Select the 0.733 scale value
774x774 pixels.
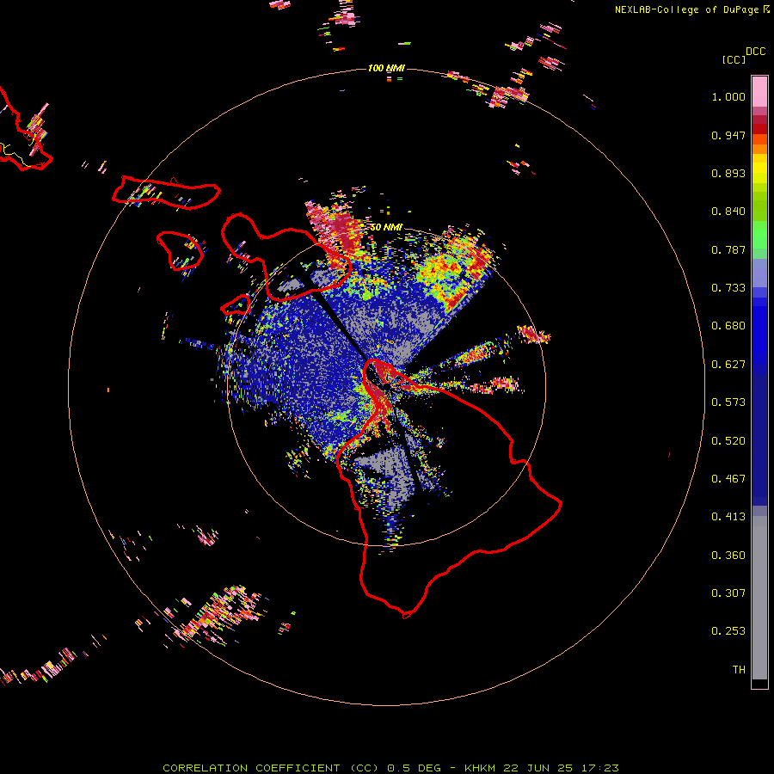click(728, 288)
